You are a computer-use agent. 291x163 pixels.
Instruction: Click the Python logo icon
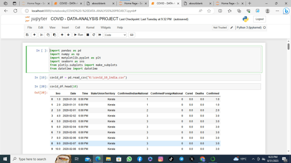pyautogui.click(x=245, y=19)
